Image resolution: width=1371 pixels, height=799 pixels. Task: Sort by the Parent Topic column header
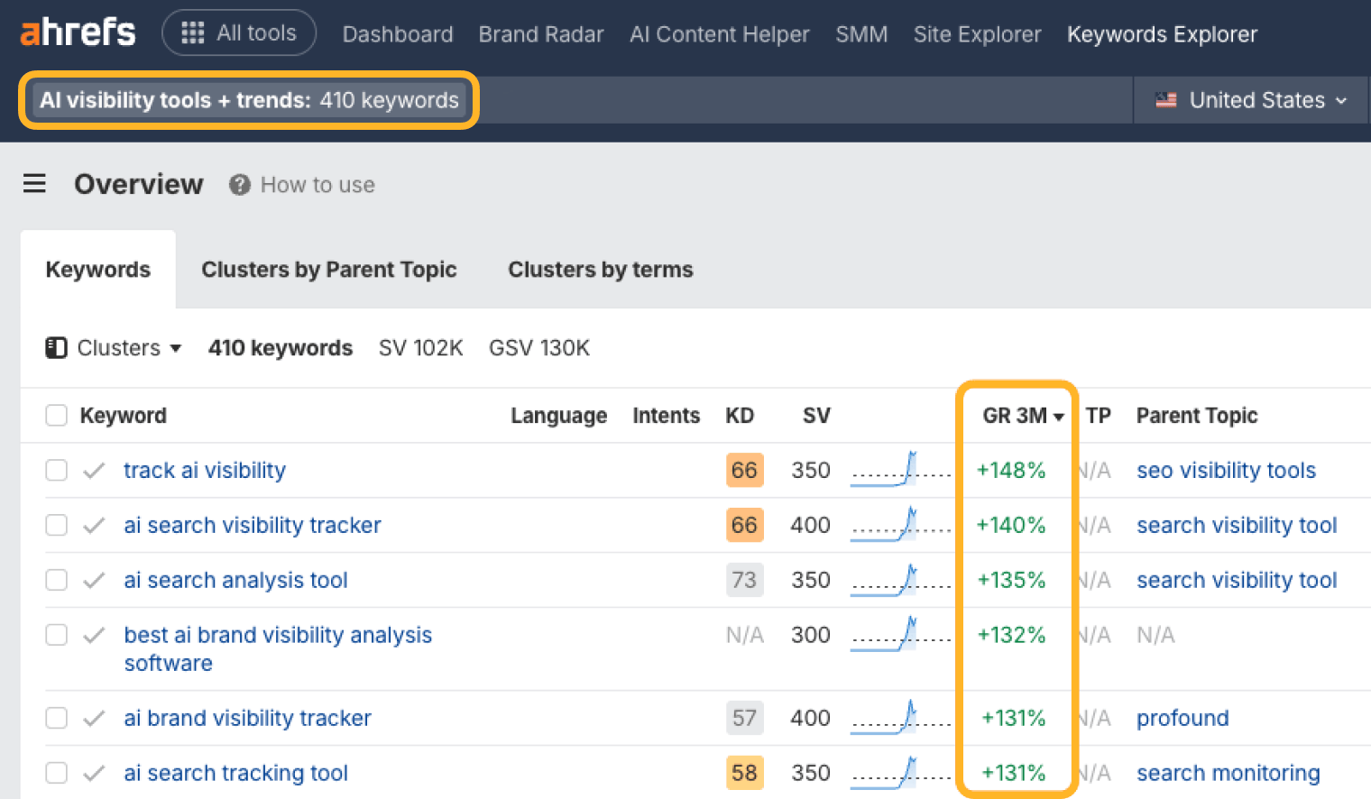pos(1197,416)
